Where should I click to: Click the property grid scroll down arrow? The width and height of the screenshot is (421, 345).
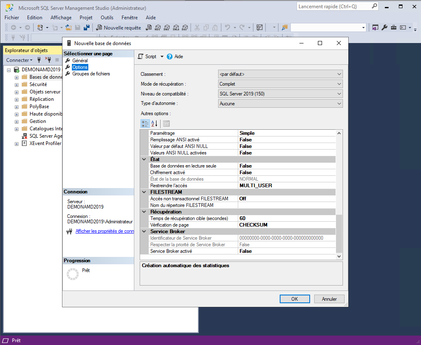[x=339, y=256]
